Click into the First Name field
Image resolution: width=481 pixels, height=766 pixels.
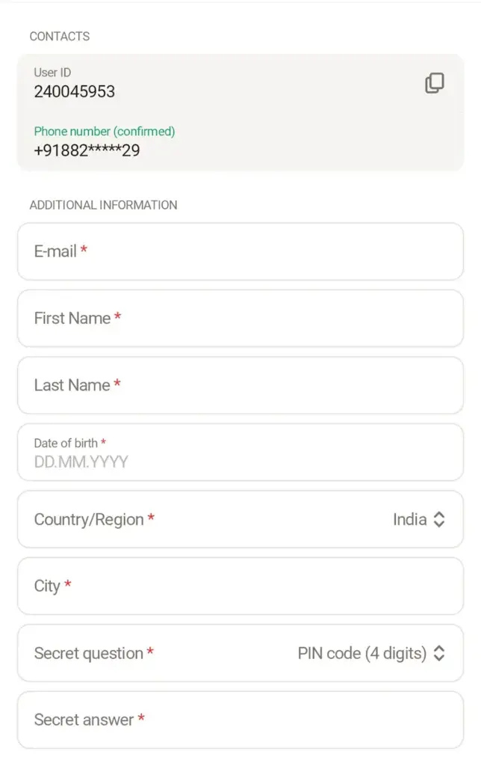[241, 319]
